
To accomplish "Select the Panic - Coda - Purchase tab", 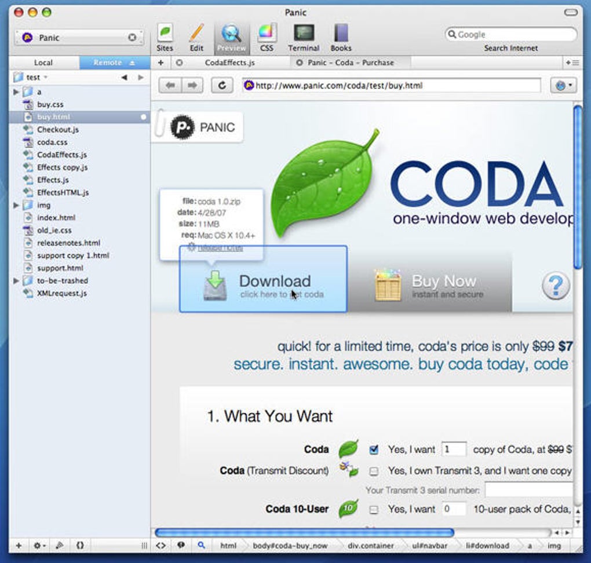I will [351, 63].
